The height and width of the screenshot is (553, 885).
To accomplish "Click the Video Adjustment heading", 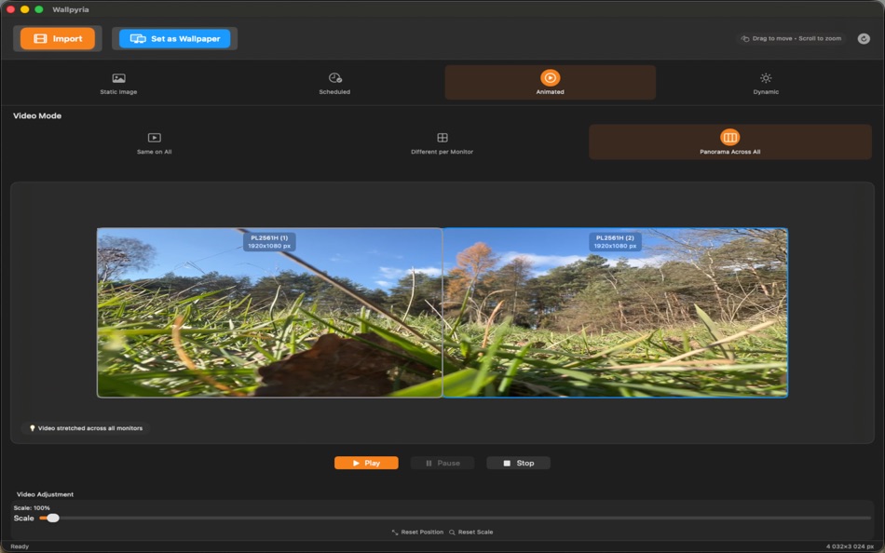I will [x=45, y=494].
